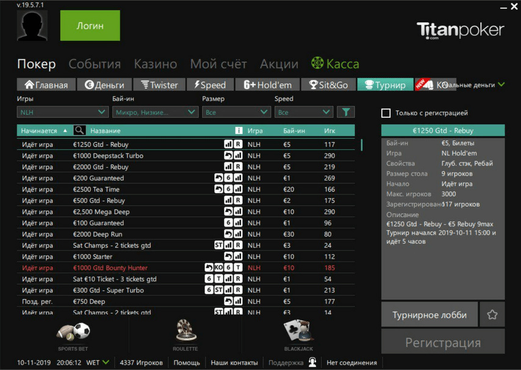This screenshot has width=521, height=370.
Task: Switch to the Sit&Go tab
Action: pyautogui.click(x=328, y=85)
